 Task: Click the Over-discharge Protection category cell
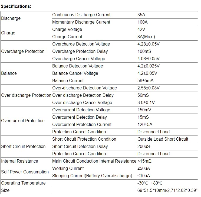coord(26,95)
